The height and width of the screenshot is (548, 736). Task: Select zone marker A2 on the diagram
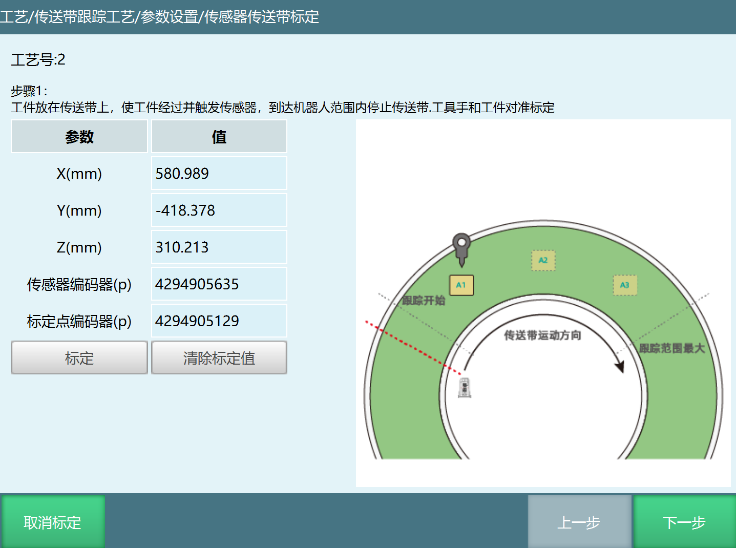(543, 261)
